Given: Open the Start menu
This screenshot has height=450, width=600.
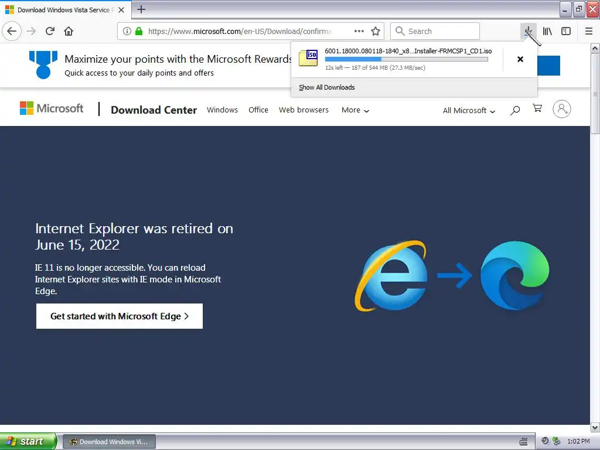Looking at the screenshot, I should [28, 441].
